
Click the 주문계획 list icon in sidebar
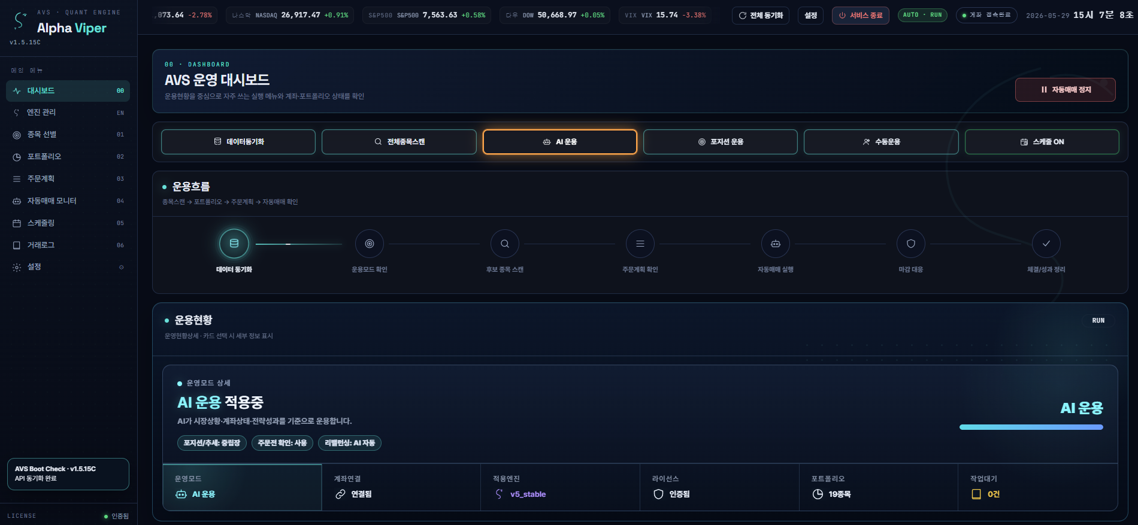(17, 179)
